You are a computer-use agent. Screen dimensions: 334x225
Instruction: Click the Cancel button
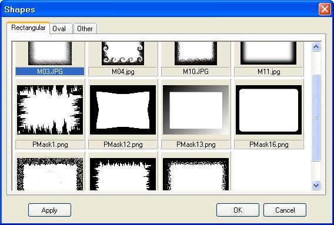285,210
